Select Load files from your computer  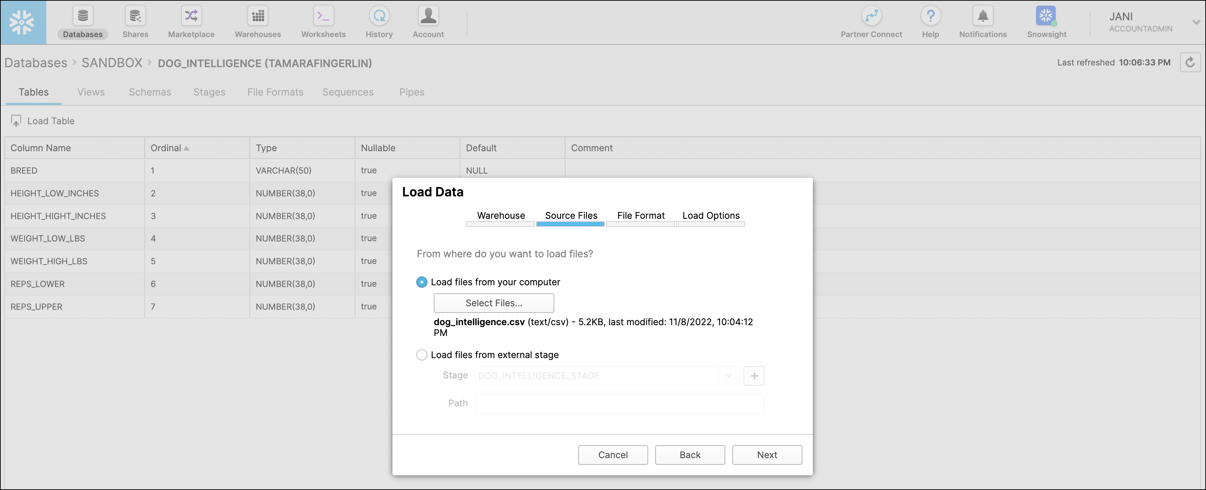(x=422, y=282)
